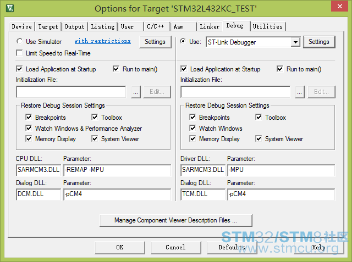Toggle simulator Memory Display checkbox
352x262 pixels.
point(29,138)
